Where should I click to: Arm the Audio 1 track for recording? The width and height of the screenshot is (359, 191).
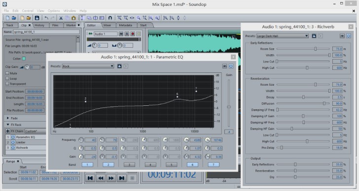point(133,34)
